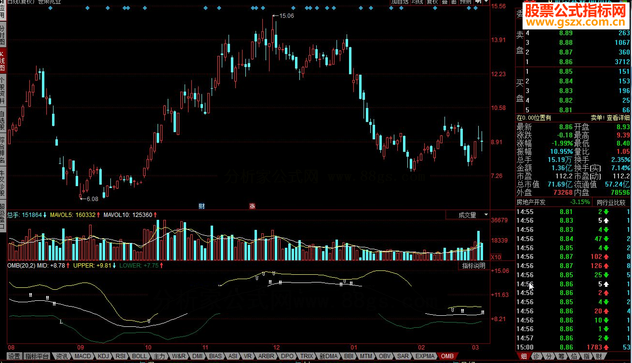
Task: Open the 叠 overlay tool in top toolbar
Action: pyautogui.click(x=444, y=2)
